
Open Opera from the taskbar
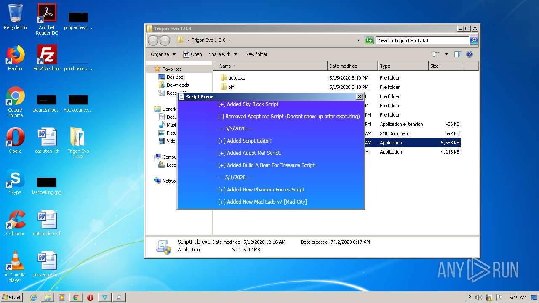coord(90,298)
